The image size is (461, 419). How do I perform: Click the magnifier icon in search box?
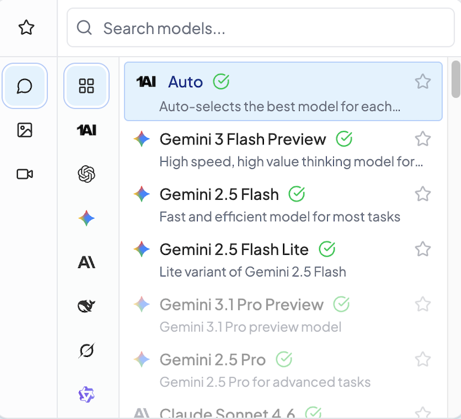(x=84, y=28)
